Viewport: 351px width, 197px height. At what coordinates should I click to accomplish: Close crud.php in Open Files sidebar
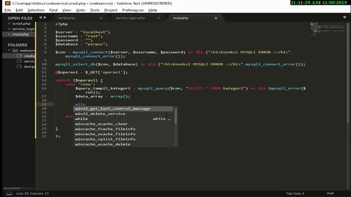(9, 34)
